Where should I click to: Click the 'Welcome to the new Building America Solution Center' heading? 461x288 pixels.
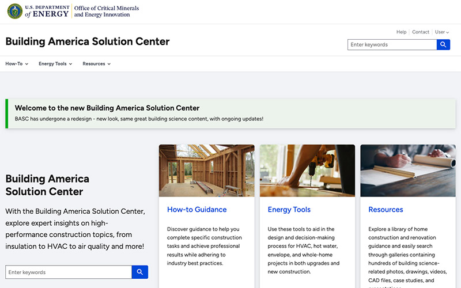point(107,108)
